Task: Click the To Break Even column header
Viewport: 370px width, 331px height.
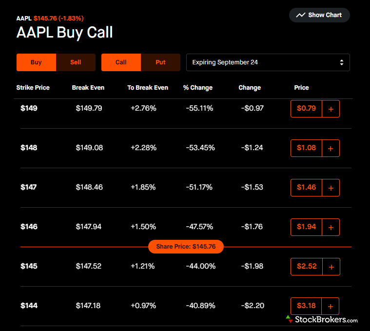Action: point(148,88)
